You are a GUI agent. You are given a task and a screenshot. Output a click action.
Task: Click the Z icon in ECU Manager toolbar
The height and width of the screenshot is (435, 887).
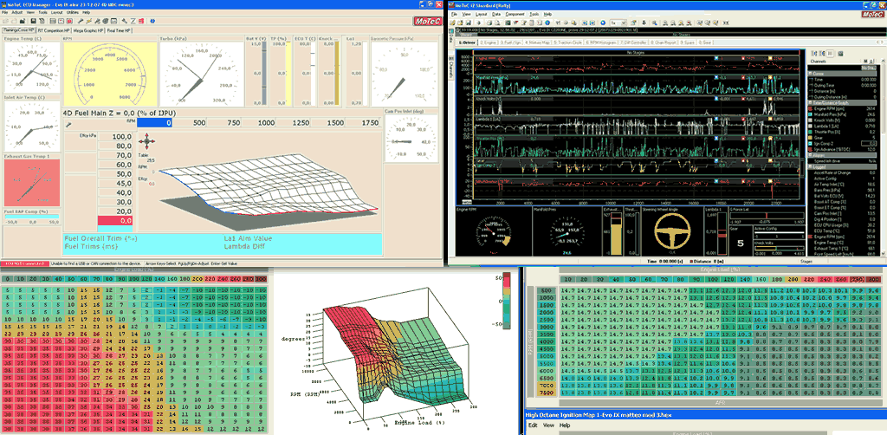pyautogui.click(x=133, y=21)
